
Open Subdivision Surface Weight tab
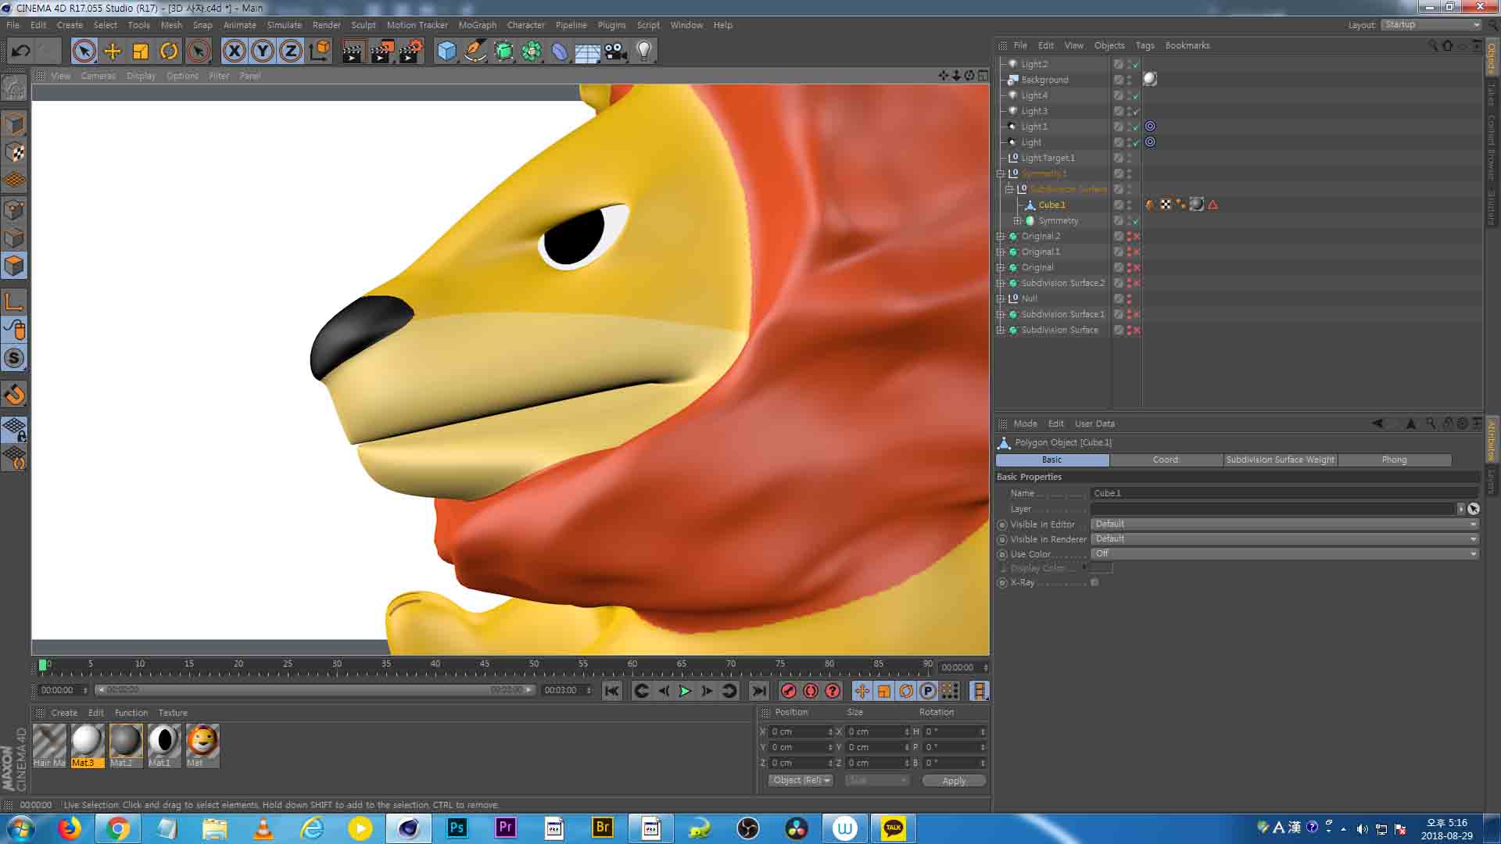(1280, 460)
